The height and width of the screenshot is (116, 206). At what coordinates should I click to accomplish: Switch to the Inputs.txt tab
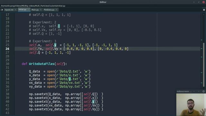point(9,10)
